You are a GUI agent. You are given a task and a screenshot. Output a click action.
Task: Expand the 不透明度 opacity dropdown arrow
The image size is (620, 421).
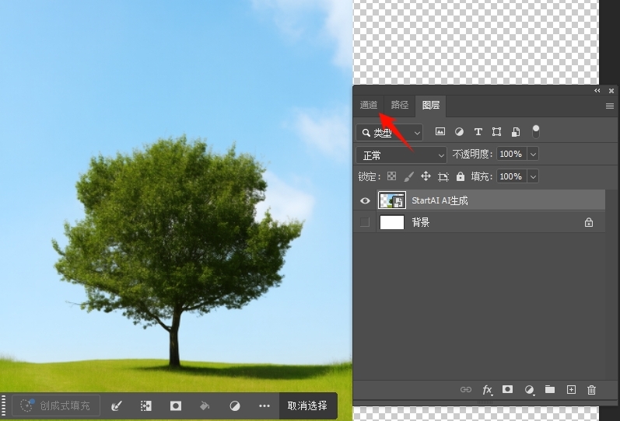(x=533, y=155)
